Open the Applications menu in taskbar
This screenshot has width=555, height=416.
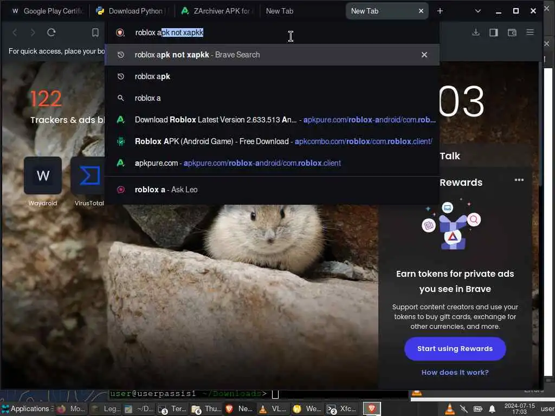(28, 409)
